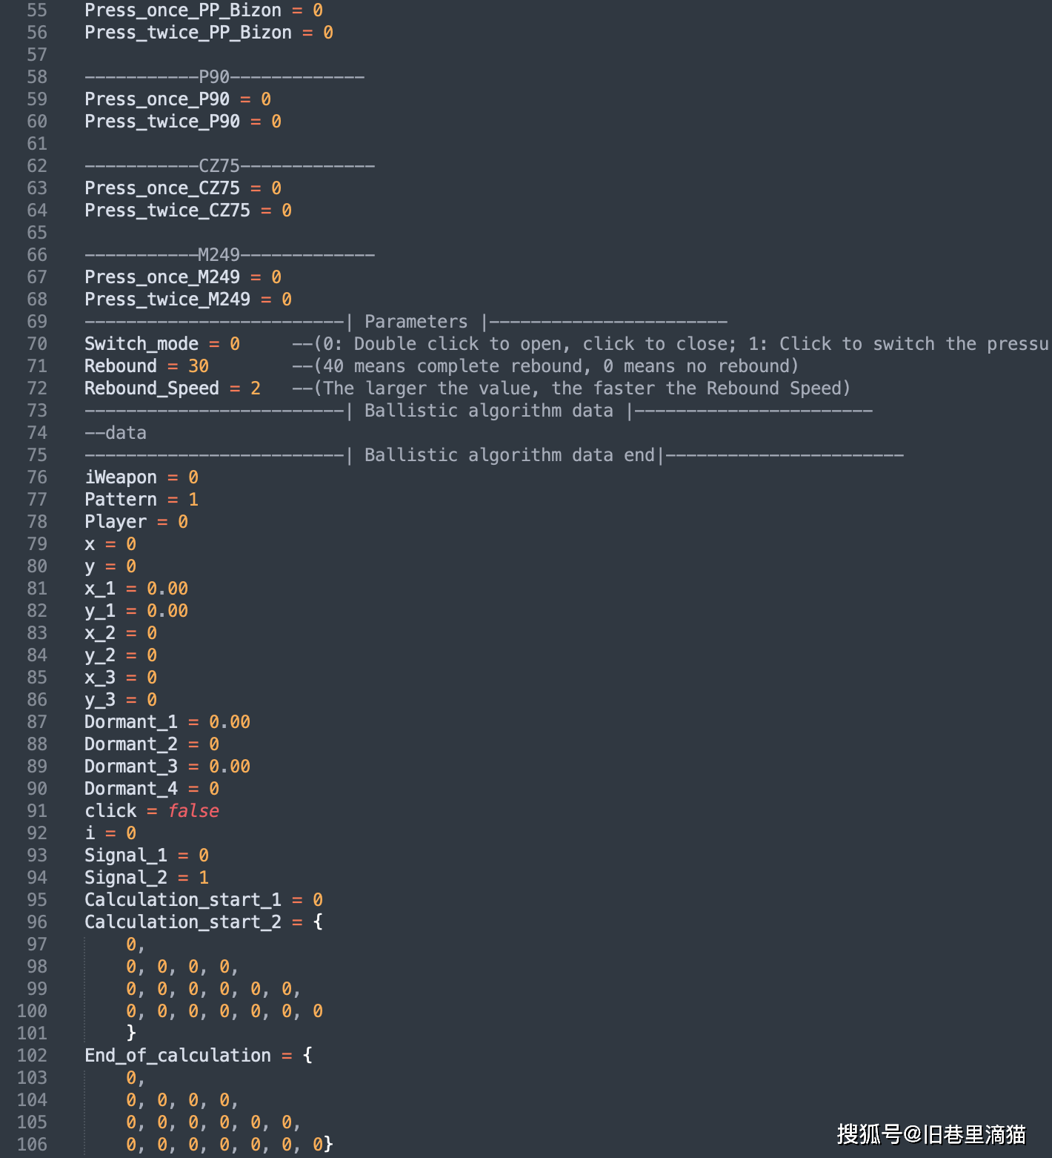Click the x_1 = 0.00 assignment
The height and width of the screenshot is (1158, 1052).
tap(136, 589)
